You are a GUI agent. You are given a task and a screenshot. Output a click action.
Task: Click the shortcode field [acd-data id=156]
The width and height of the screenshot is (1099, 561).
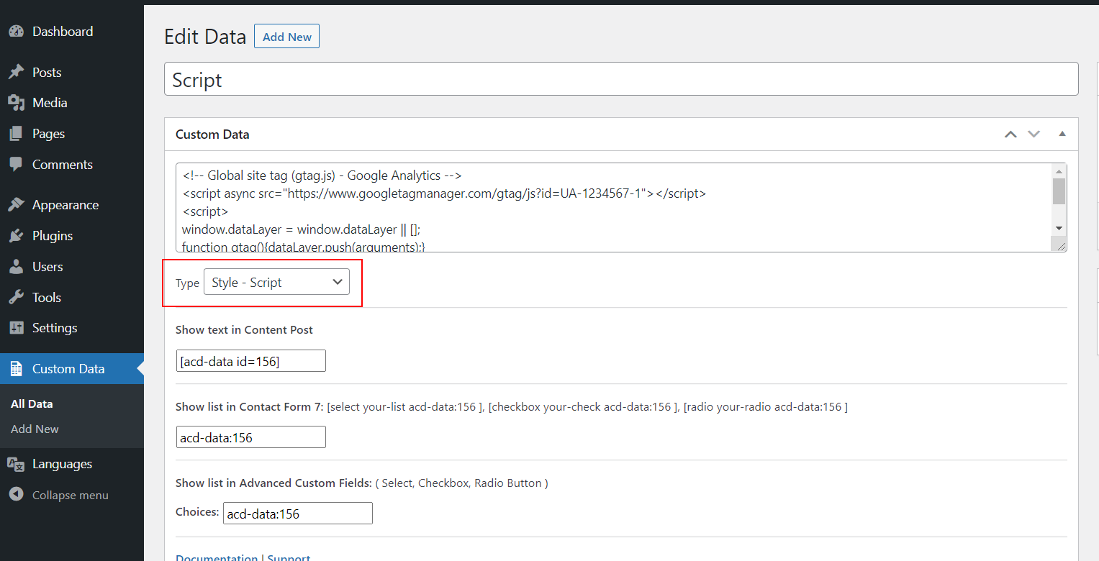251,361
